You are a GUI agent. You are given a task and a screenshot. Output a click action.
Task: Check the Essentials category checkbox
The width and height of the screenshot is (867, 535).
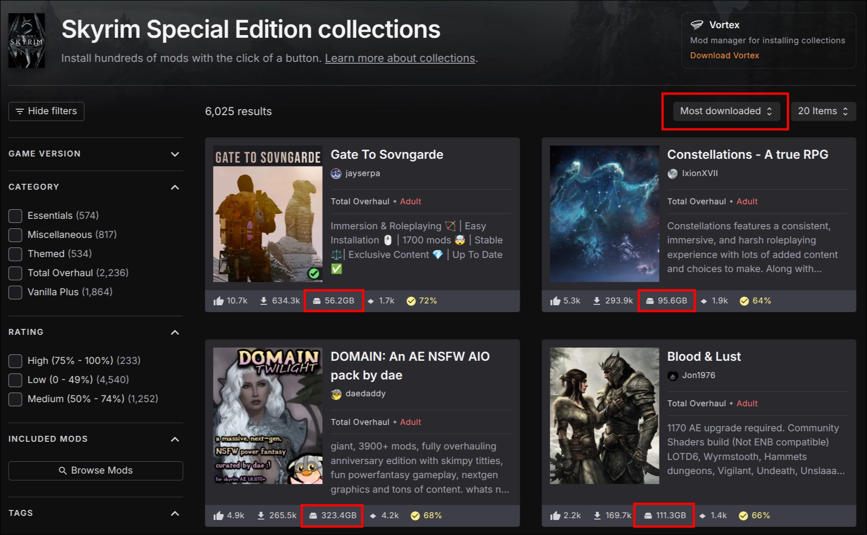15,216
